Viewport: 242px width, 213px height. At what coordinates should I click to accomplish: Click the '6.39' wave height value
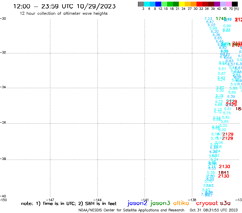pyautogui.click(x=231, y=97)
